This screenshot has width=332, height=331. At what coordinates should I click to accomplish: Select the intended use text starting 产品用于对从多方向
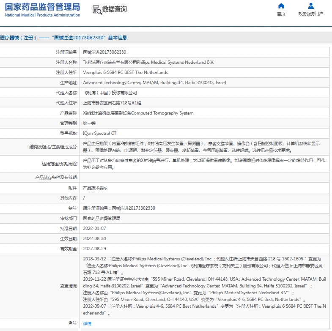pos(204,164)
